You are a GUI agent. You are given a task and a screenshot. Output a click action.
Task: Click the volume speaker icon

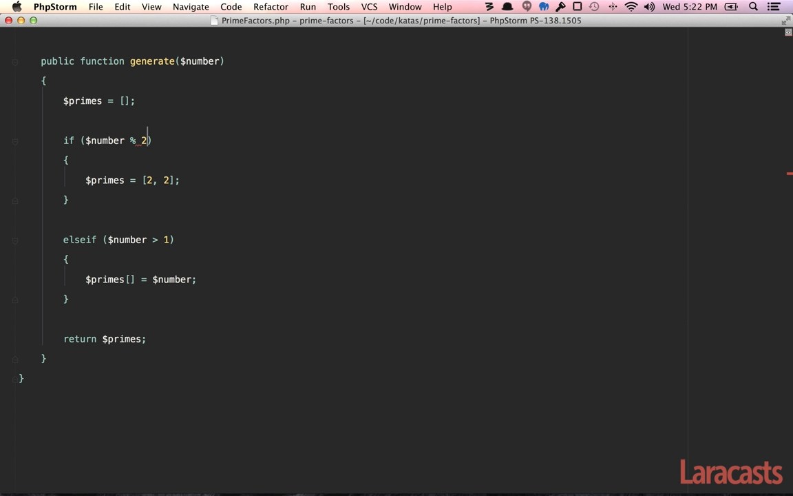coord(649,7)
